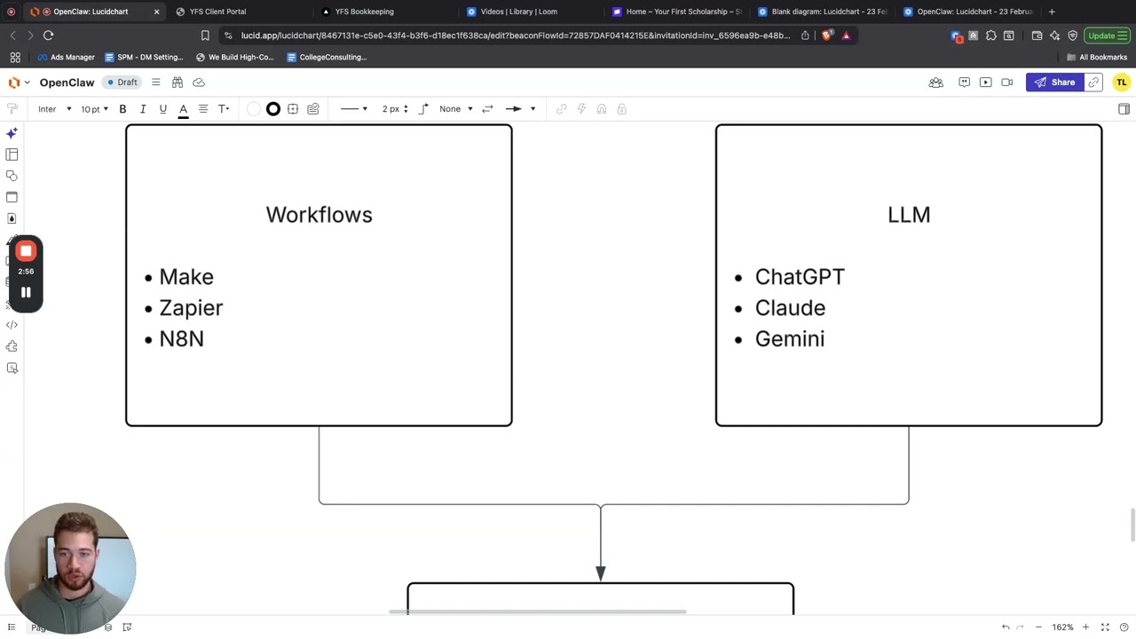Viewport: 1136px width, 639px height.
Task: Open text alignment options
Action: click(203, 109)
